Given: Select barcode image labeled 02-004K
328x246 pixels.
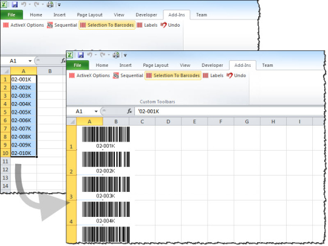Looking at the screenshot, I should [x=106, y=213].
